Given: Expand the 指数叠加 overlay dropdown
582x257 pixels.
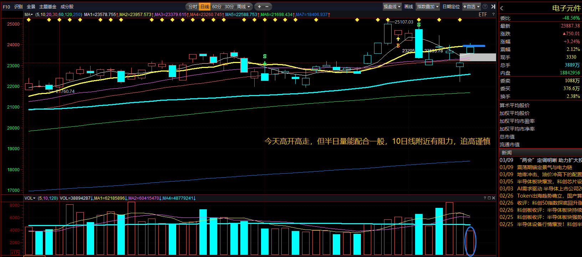Looking at the screenshot, I should 428,6.
